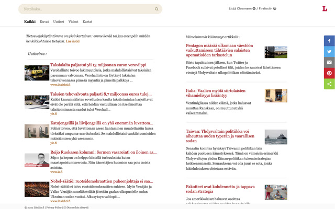Click www.iltalehti.fi source under taxi article
The width and height of the screenshot is (335, 209).
(60, 85)
